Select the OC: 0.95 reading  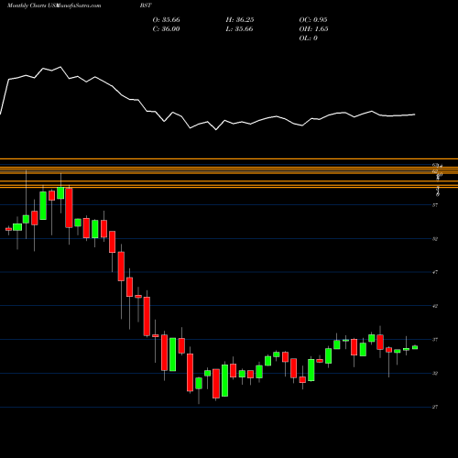[313, 20]
